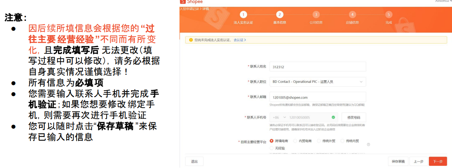Click 退出 button

[194, 161]
